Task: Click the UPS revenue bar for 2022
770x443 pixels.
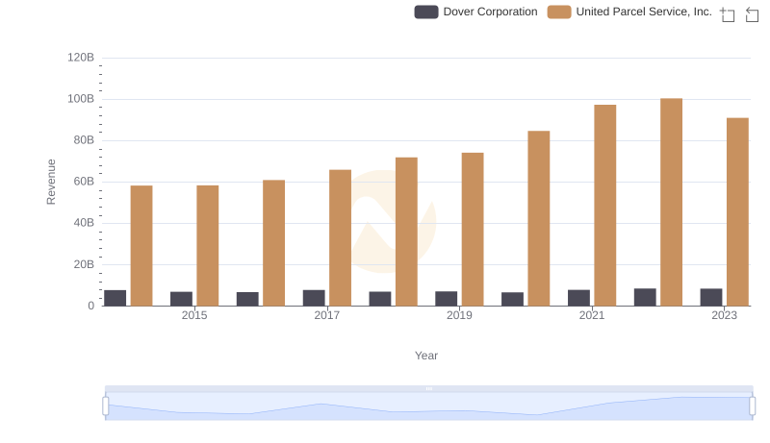Action: (x=671, y=202)
